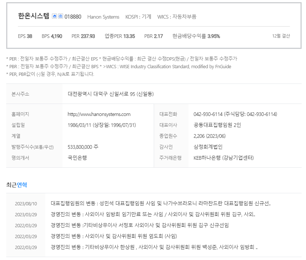Click the homepage icon next to 한온시스템
Screen dimensions: 306x260
tap(54, 16)
